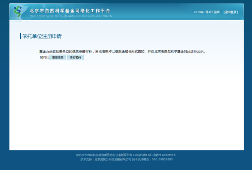Image resolution: width=252 pixels, height=170 pixels.
Task: Click the empty white content area
Action: pyautogui.click(x=126, y=106)
